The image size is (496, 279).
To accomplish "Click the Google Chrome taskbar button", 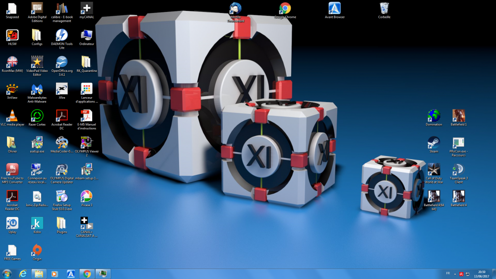I will (x=87, y=274).
